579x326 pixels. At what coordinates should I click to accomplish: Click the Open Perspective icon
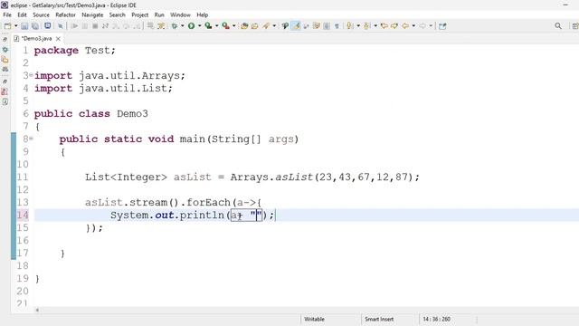(575, 26)
